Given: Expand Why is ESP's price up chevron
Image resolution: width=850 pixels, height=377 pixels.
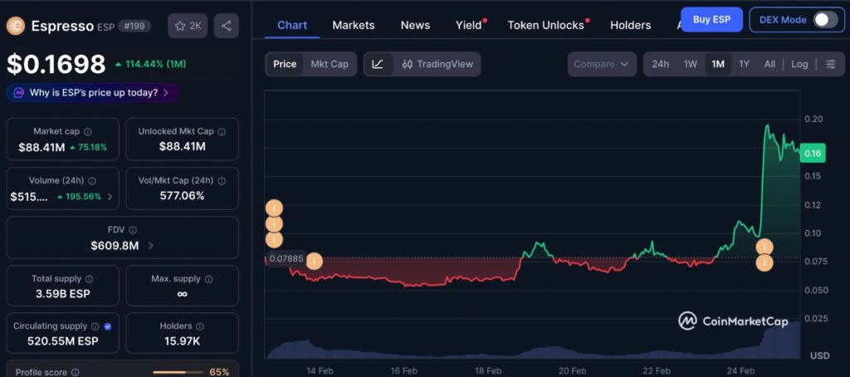Looking at the screenshot, I should (x=166, y=93).
